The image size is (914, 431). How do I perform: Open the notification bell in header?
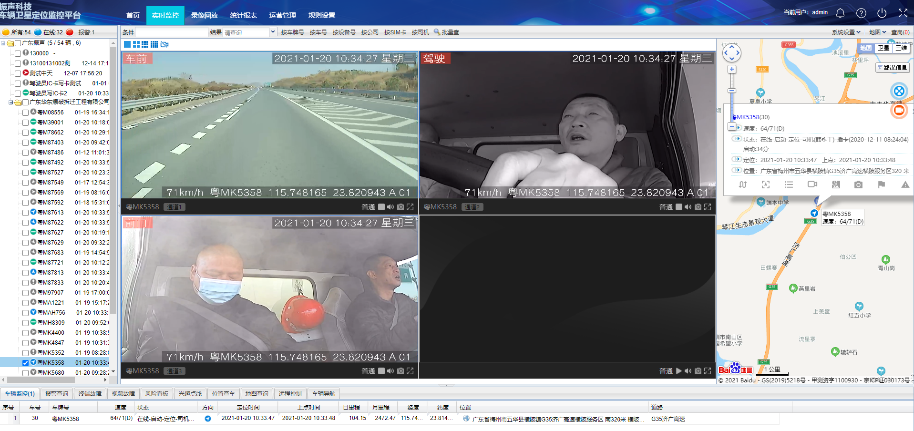pos(840,13)
